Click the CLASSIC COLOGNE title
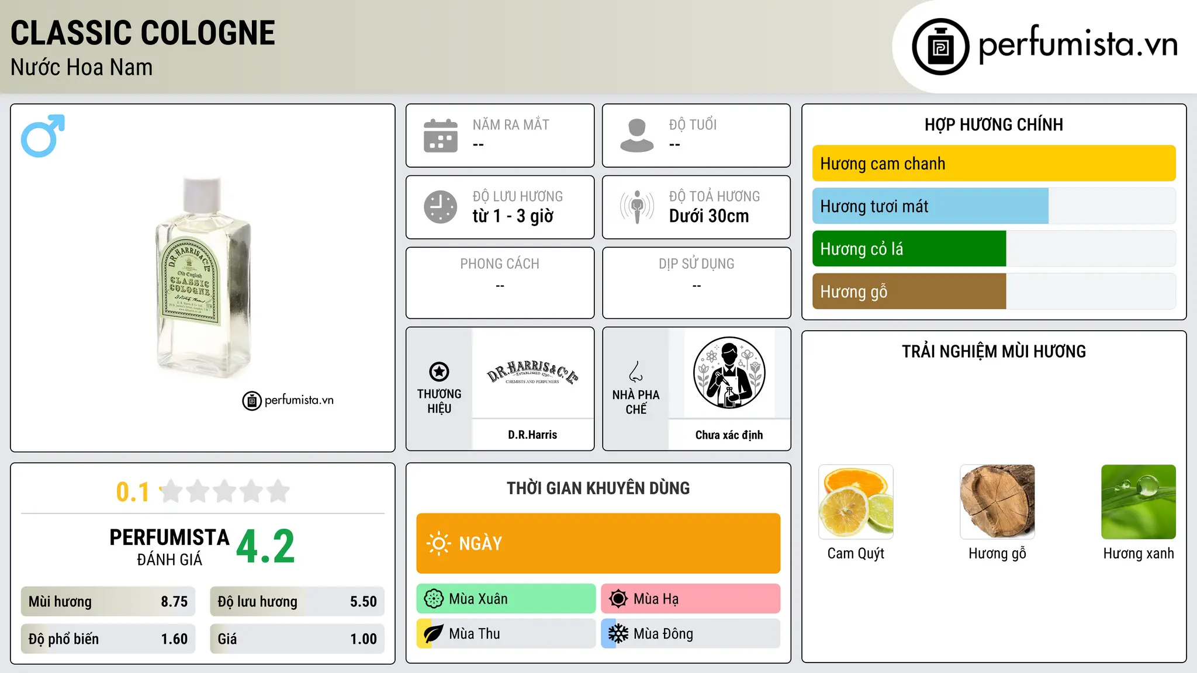The width and height of the screenshot is (1197, 673). (x=143, y=33)
